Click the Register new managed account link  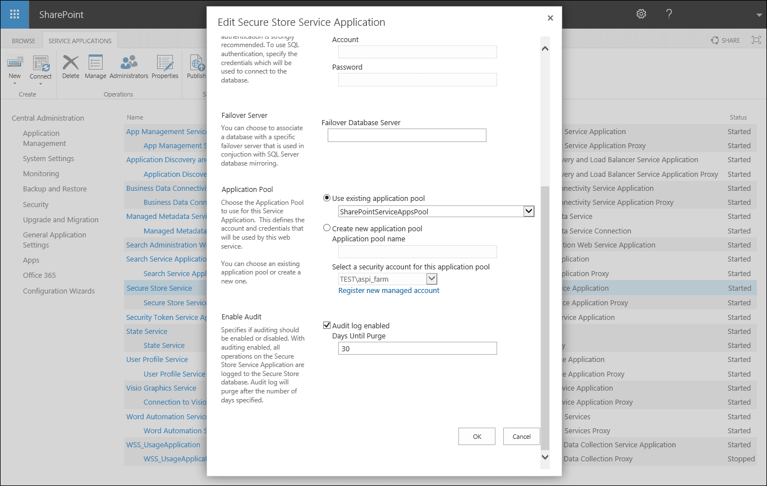pos(388,291)
